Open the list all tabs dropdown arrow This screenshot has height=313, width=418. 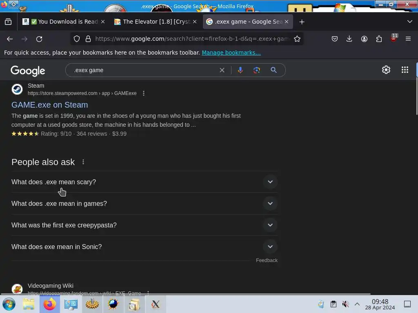click(x=410, y=22)
